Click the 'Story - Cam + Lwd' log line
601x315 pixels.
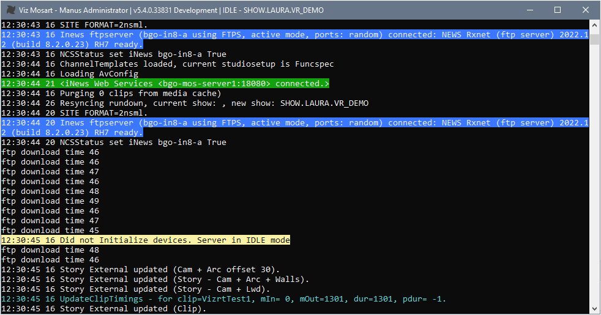135,289
